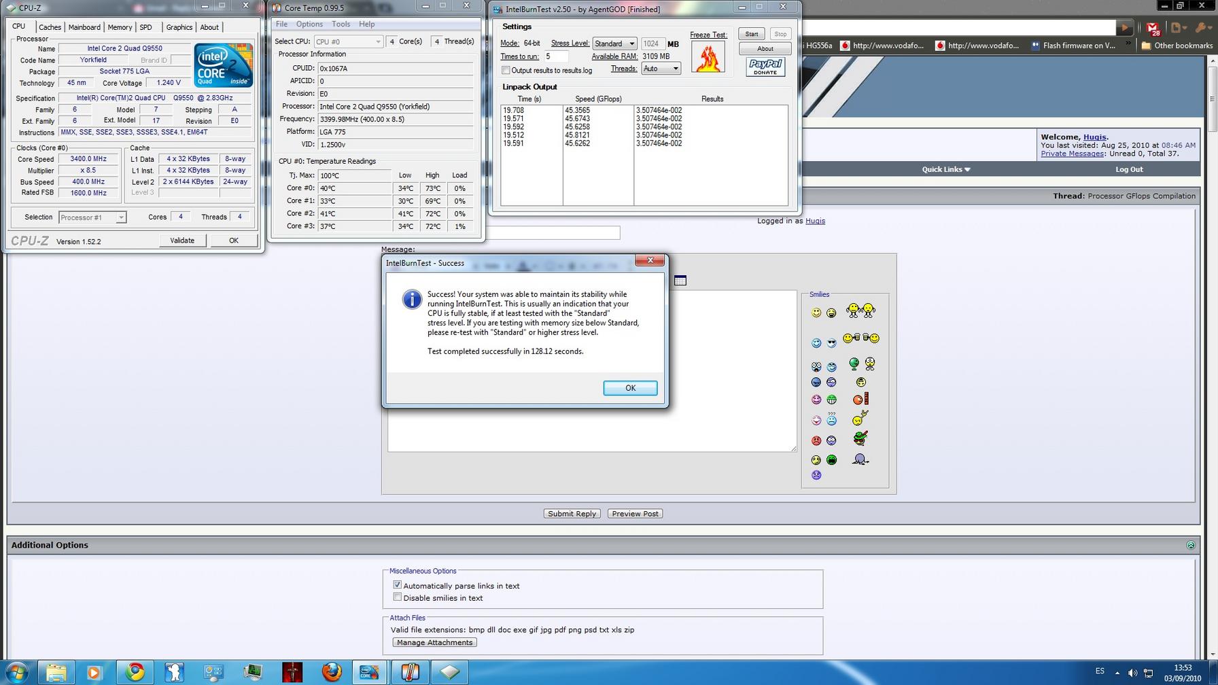Open the Private Messages link
1218x685 pixels.
coord(1072,154)
